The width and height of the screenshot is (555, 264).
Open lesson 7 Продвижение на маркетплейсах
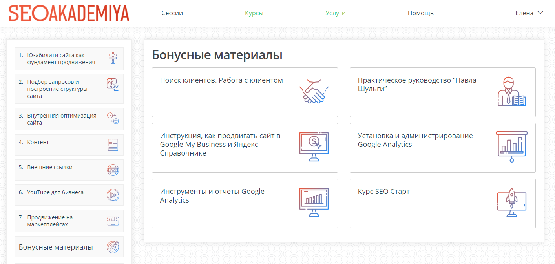69,221
